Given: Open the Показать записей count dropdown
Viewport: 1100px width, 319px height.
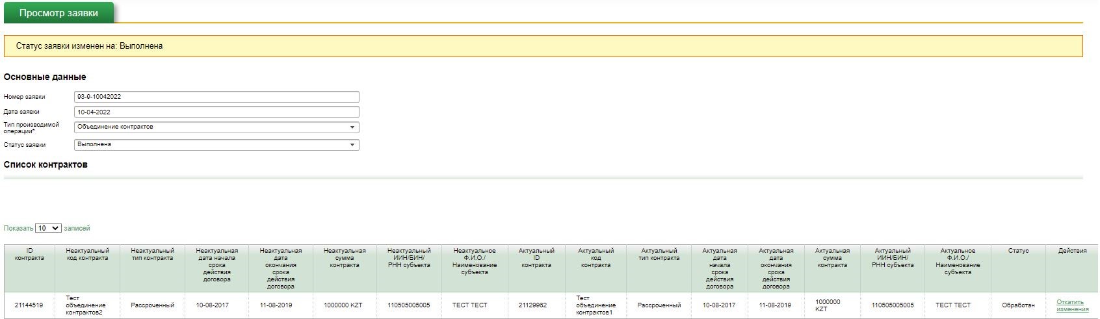Looking at the screenshot, I should [x=48, y=229].
